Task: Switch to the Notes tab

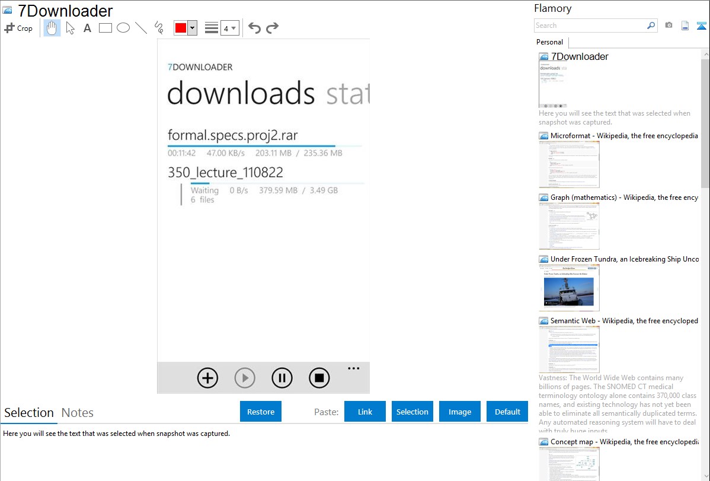Action: pyautogui.click(x=78, y=413)
